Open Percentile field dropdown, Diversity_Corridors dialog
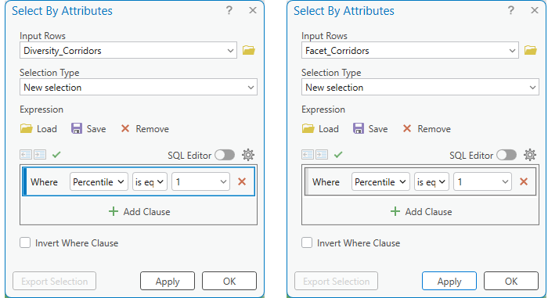The image size is (548, 298). pos(99,181)
